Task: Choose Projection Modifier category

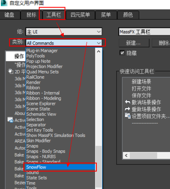Action: coord(44,67)
